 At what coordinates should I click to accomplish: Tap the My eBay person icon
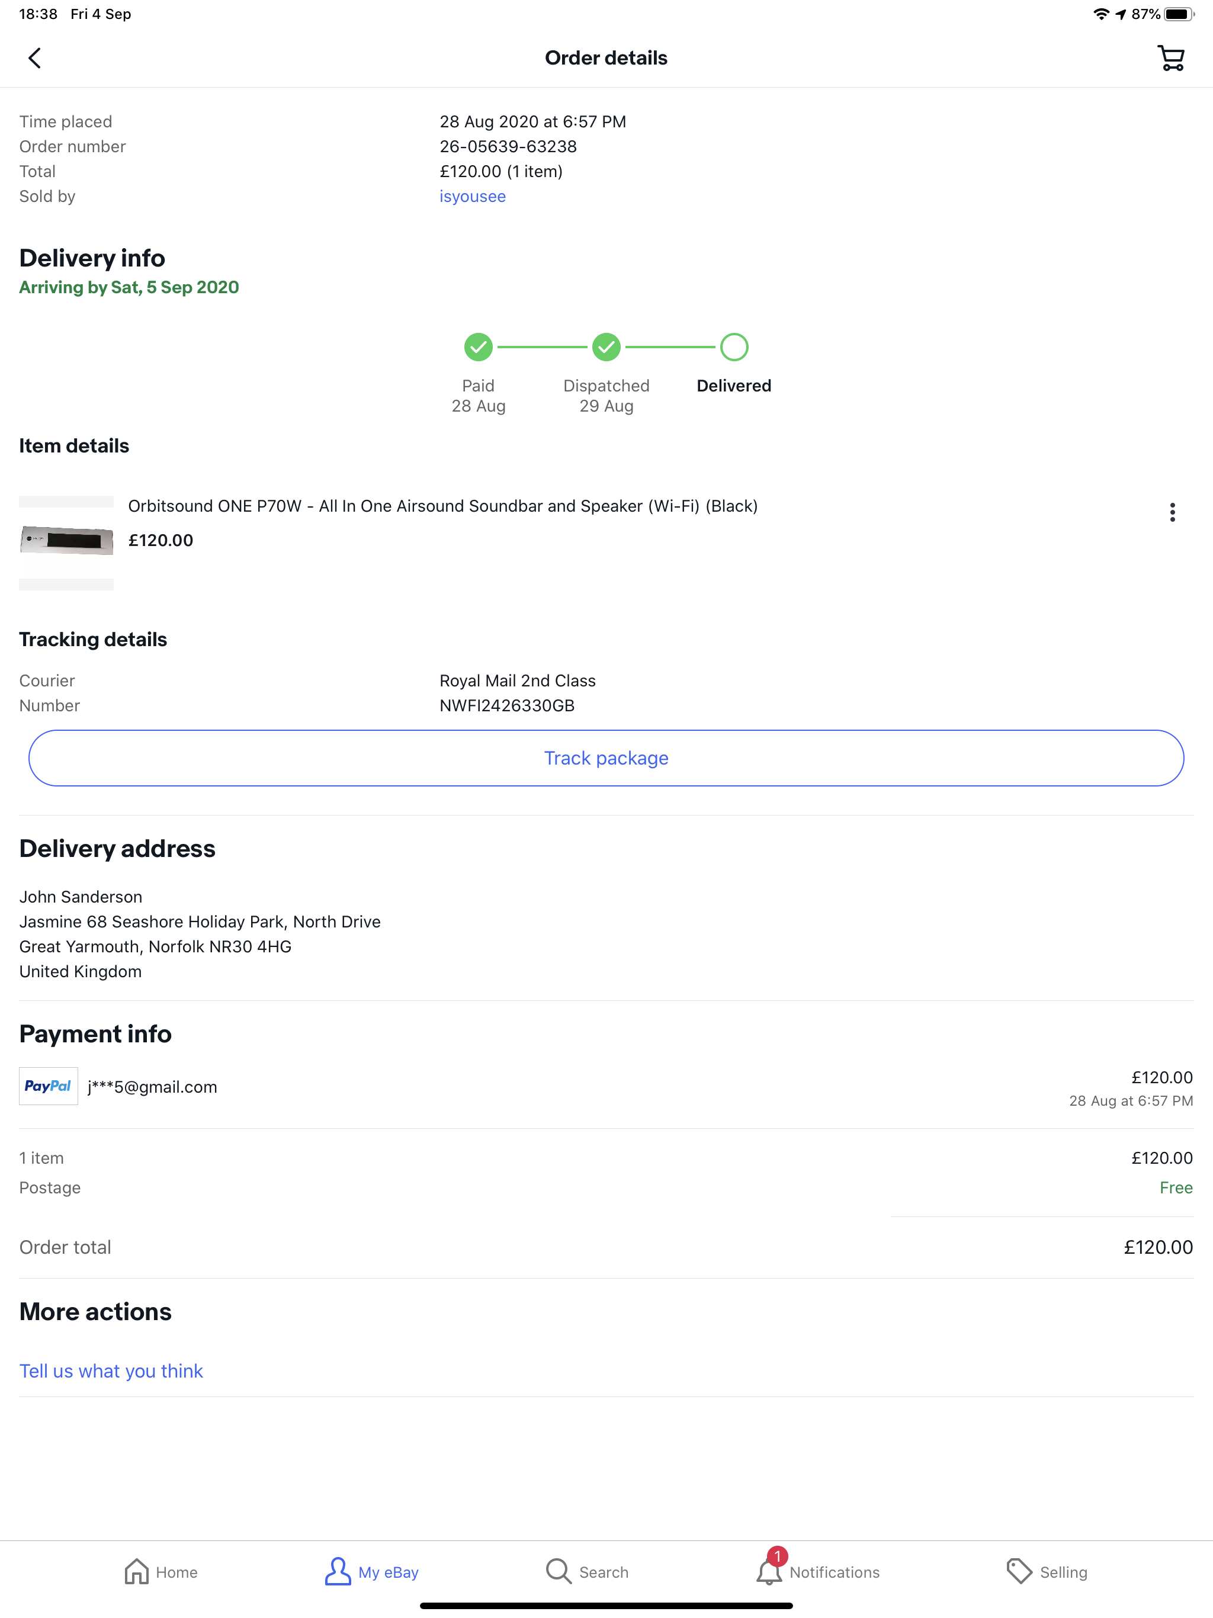[337, 1571]
